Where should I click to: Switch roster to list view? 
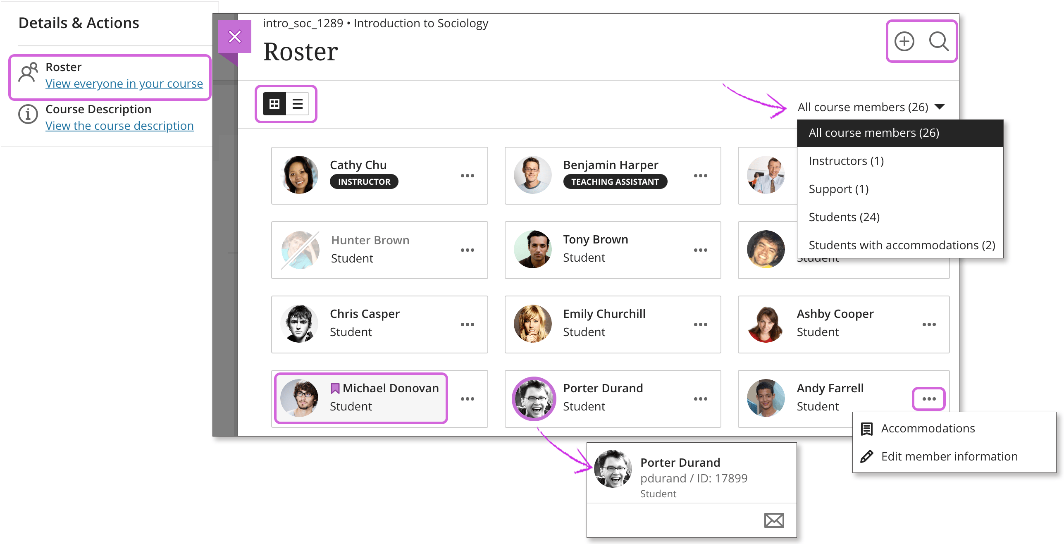point(298,104)
